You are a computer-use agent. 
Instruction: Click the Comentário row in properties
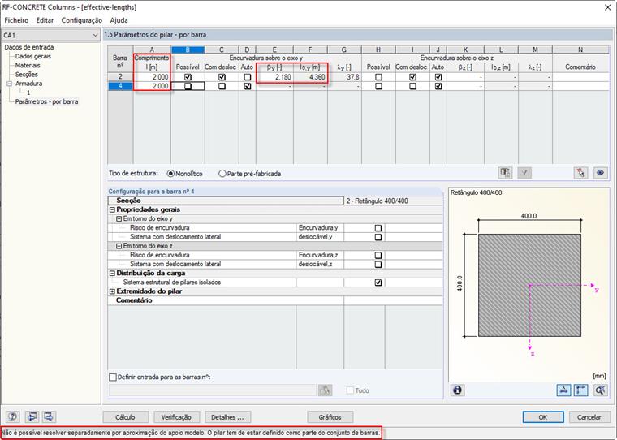click(x=275, y=300)
